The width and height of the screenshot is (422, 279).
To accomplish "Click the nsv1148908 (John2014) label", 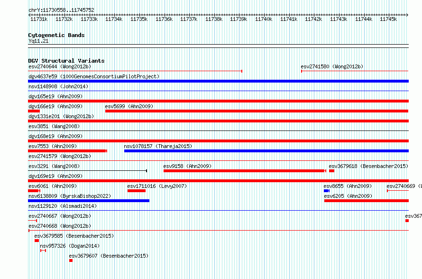I will [58, 86].
